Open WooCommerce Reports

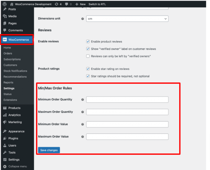click(x=8, y=82)
